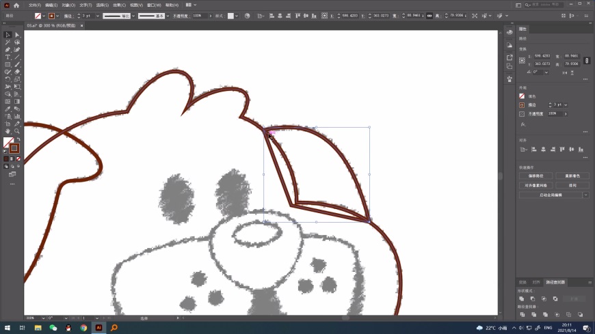Image resolution: width=595 pixels, height=334 pixels.
Task: Toggle recolor artwork globe icon in control bar
Action: (247, 16)
